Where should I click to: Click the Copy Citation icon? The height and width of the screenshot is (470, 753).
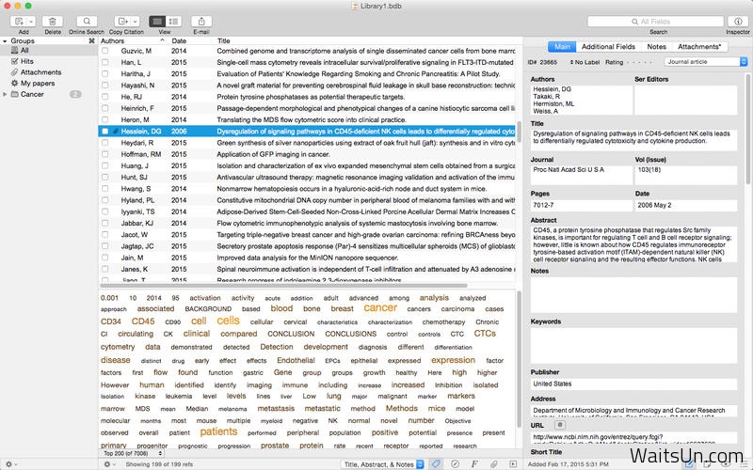(x=123, y=21)
